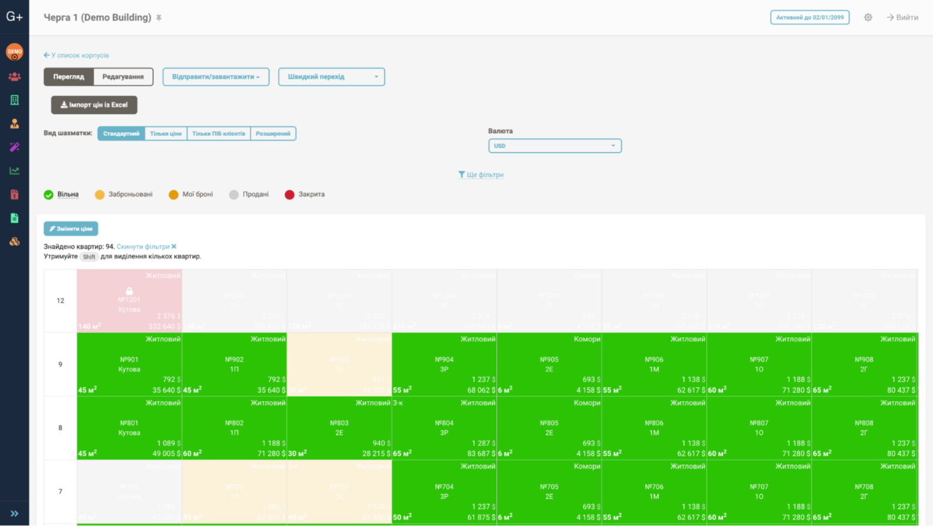The image size is (933, 526).
Task: Open the green building sidebar icon
Action: coord(15,100)
